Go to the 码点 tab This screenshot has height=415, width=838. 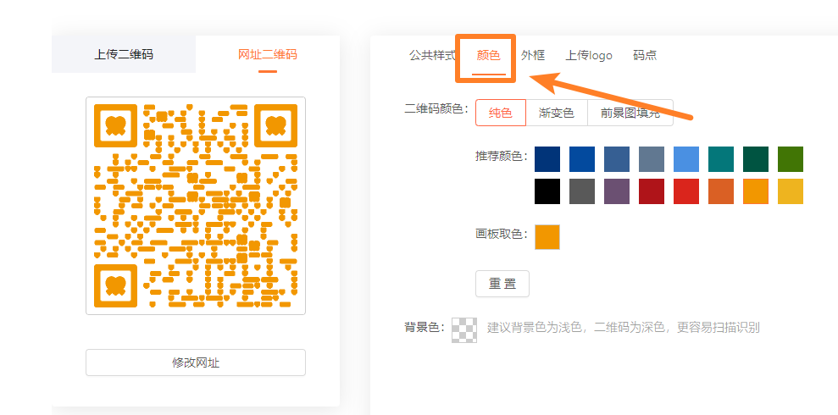(x=645, y=55)
